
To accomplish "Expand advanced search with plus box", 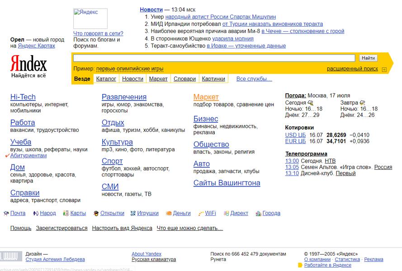I will [x=384, y=69].
